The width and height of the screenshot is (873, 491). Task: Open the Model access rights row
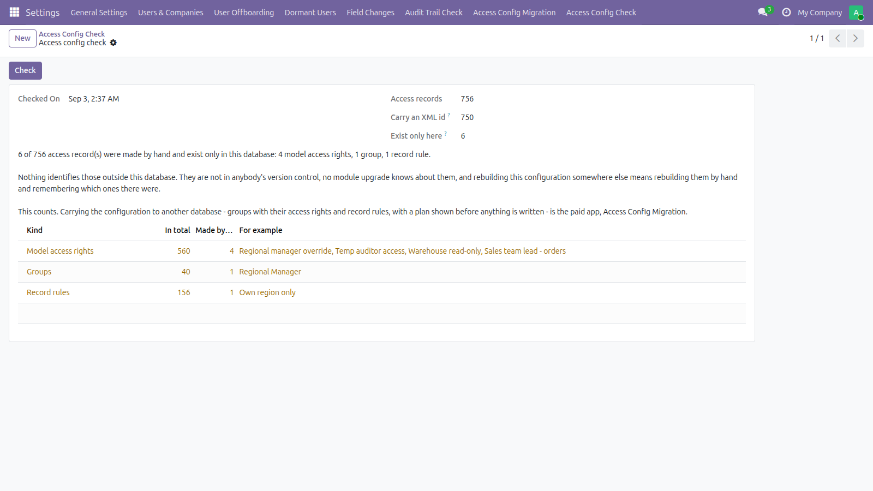click(x=382, y=251)
